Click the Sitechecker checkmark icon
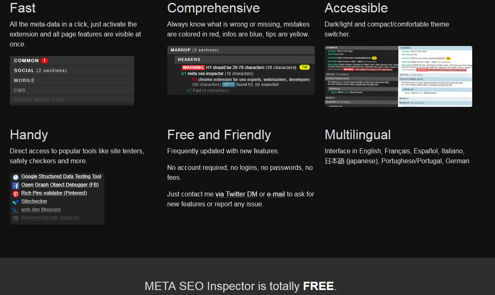Image resolution: width=495 pixels, height=295 pixels. (16, 202)
